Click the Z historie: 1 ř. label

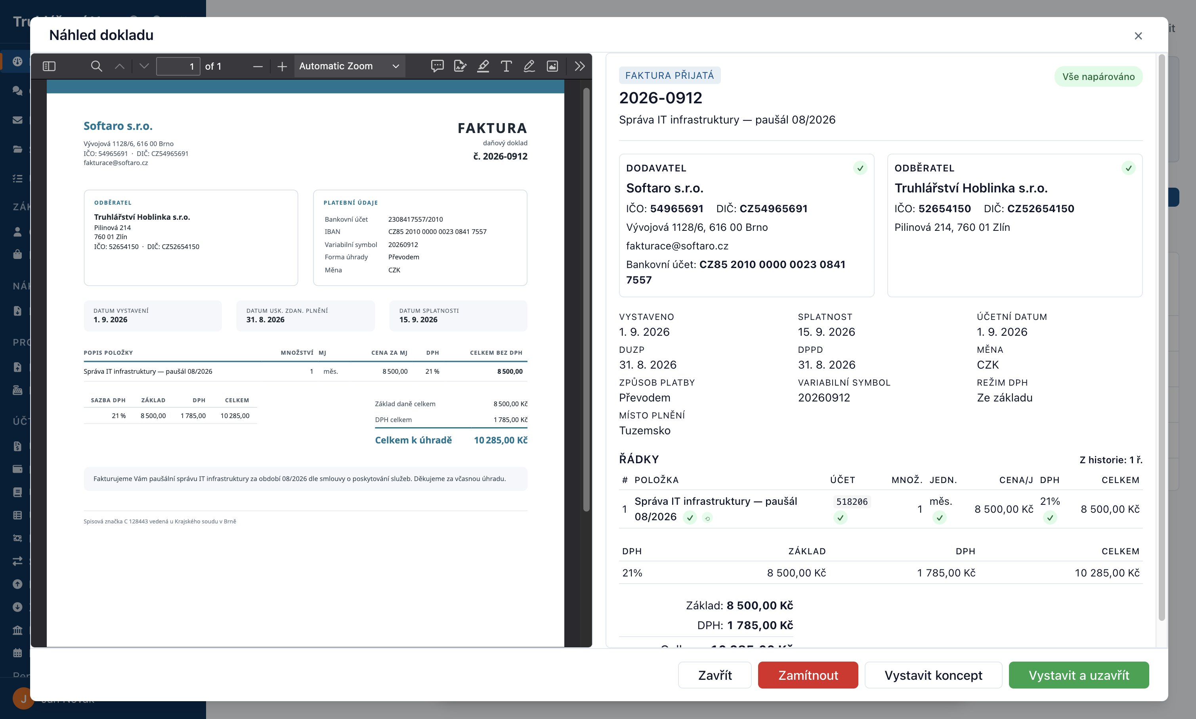click(x=1111, y=460)
